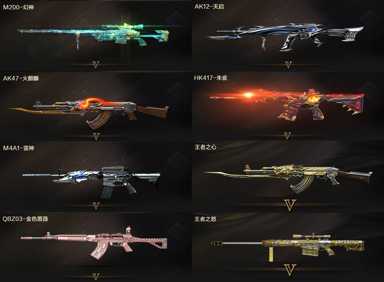Image resolution: width=384 pixels, height=282 pixels.
Task: Click the large V emblem under 王者之怒
Action: pyautogui.click(x=290, y=270)
